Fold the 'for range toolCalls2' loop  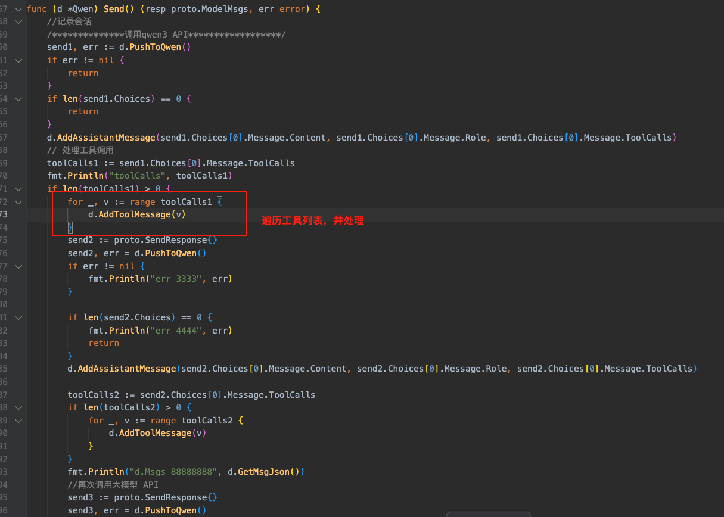click(x=18, y=421)
